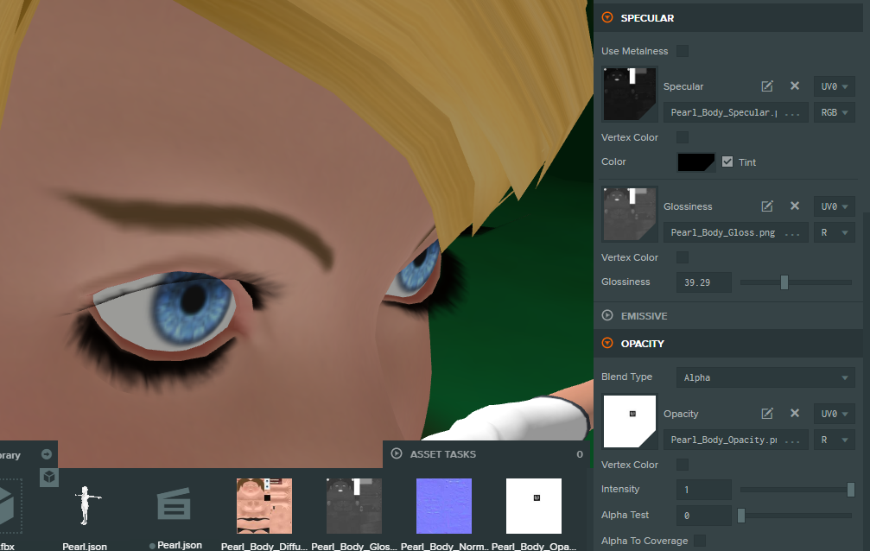This screenshot has width=870, height=551.
Task: Open the Blend Type dropdown
Action: pos(765,378)
